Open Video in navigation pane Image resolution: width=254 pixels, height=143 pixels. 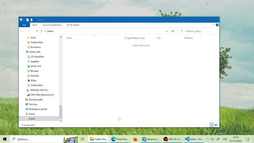tap(33, 80)
